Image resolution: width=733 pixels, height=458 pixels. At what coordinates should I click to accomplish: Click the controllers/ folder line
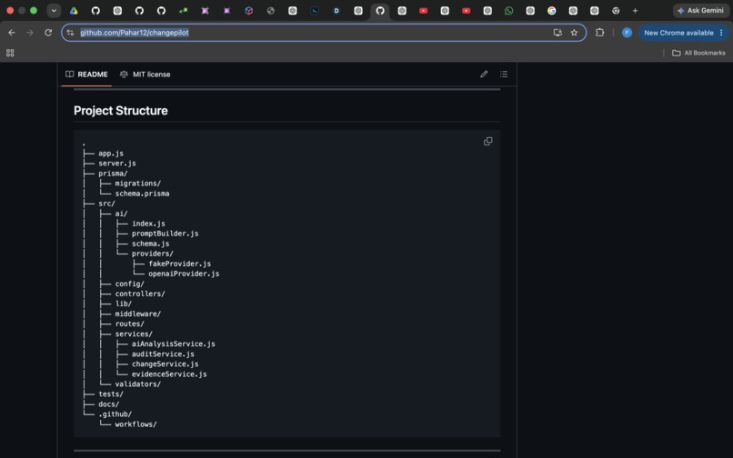[x=140, y=294]
